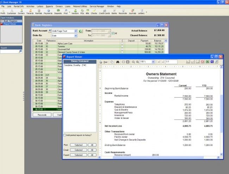This screenshot has width=229, height=174.
Task: Click the red PDF export icon in Report Viewer
Action: (x=203, y=62)
